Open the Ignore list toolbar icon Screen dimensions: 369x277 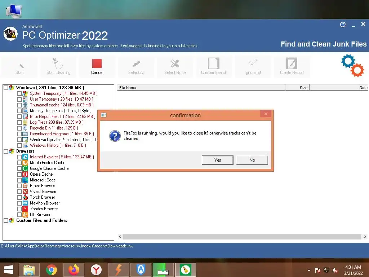(253, 63)
